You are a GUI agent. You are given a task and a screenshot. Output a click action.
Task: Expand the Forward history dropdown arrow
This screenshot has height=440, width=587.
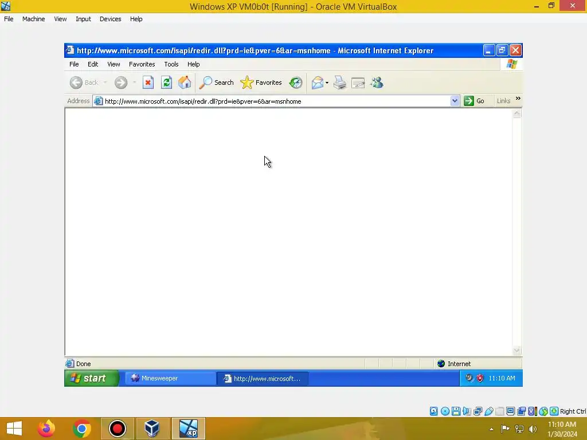click(134, 82)
